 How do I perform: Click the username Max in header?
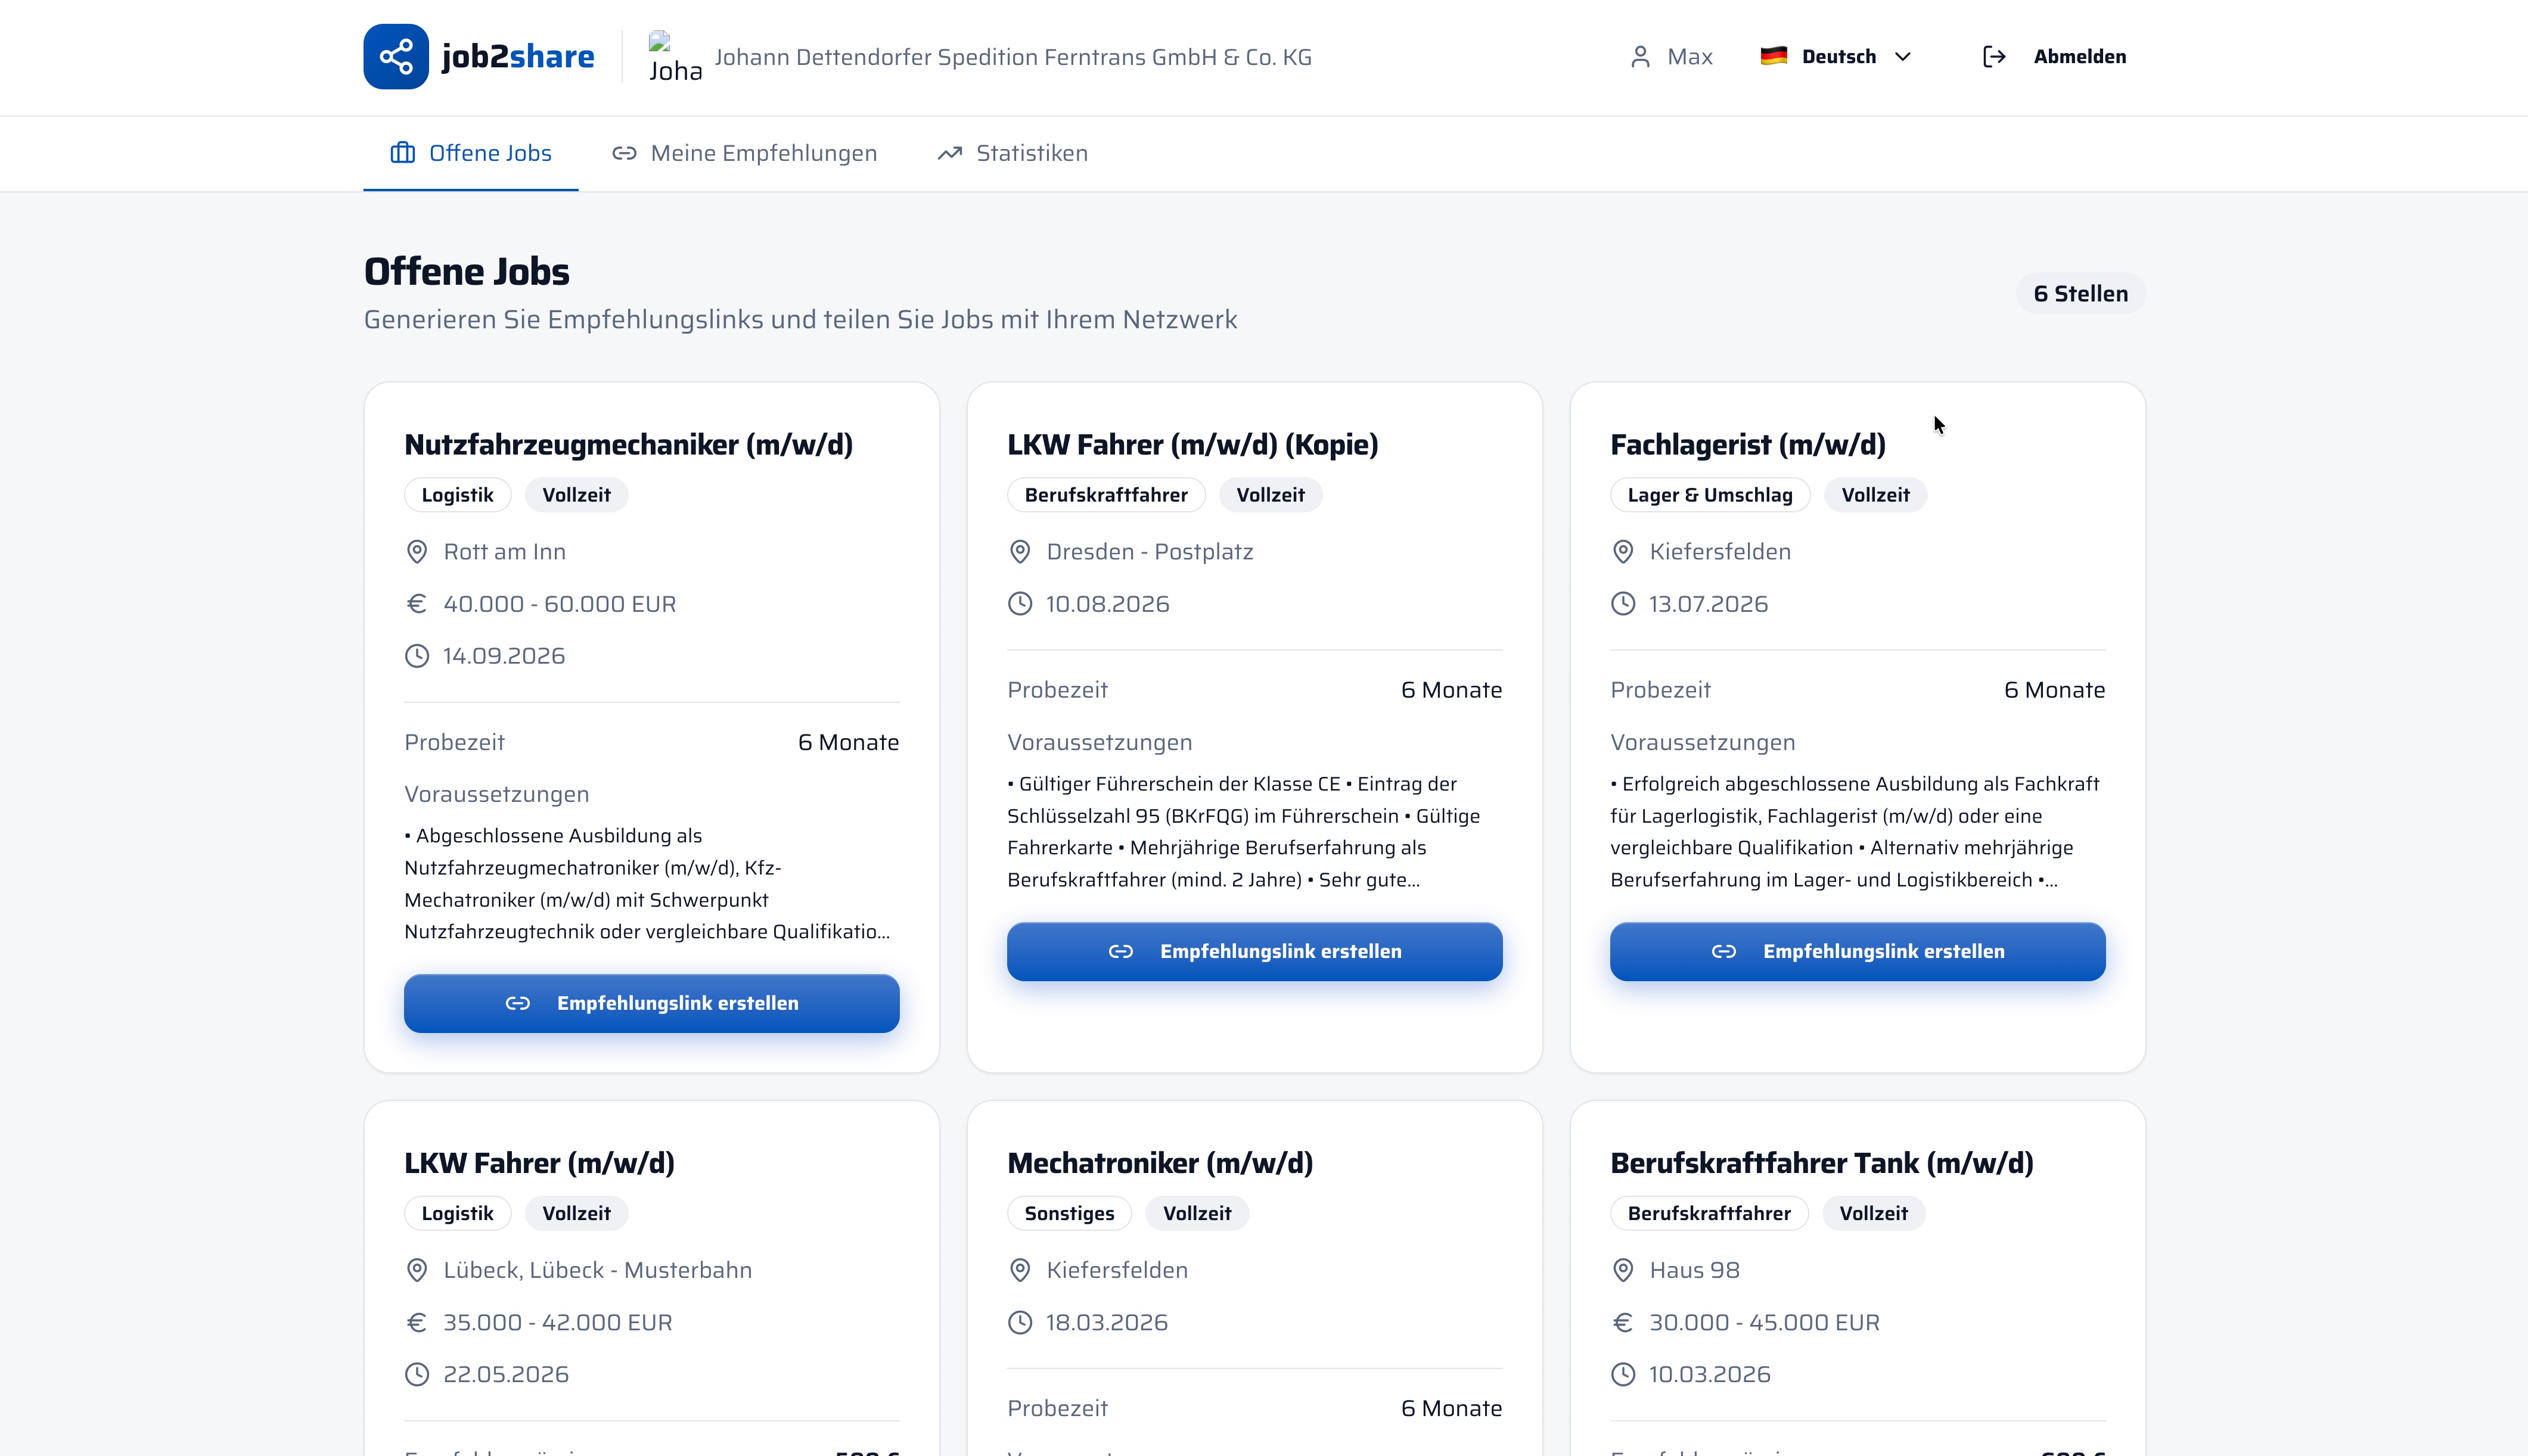point(1690,57)
